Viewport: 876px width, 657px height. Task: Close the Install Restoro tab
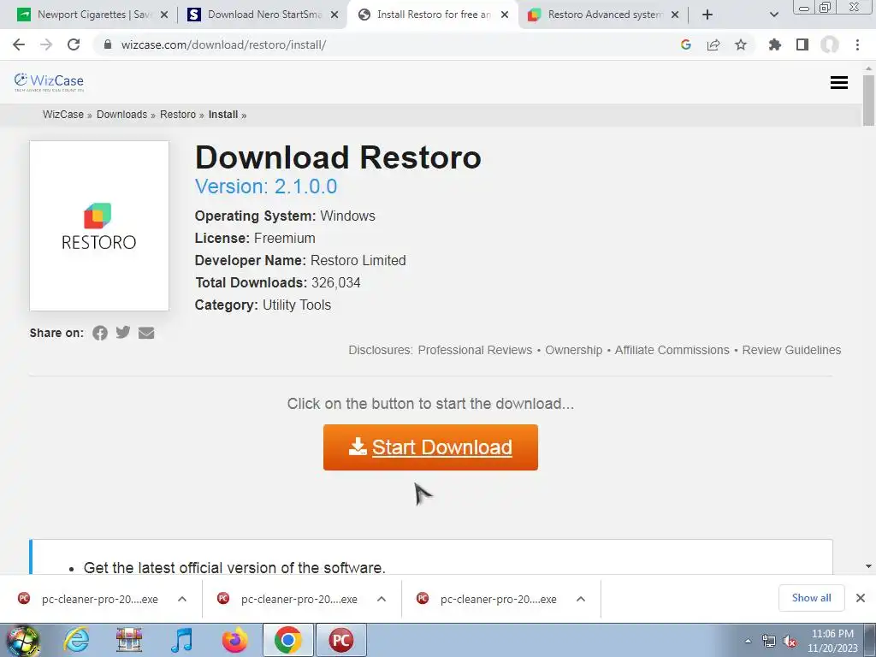505,15
